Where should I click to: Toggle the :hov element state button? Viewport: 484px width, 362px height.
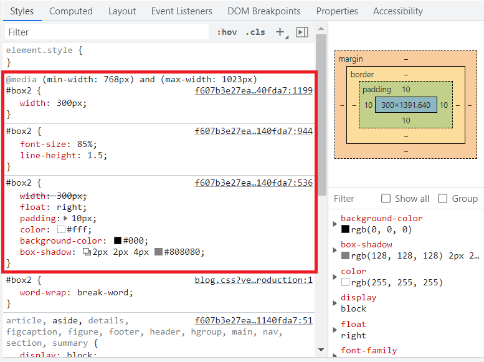pyautogui.click(x=227, y=32)
